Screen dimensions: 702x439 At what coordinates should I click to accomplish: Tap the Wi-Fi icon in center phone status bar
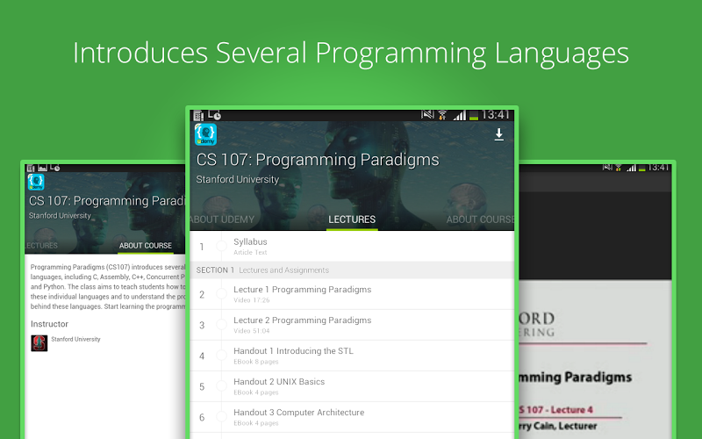(x=442, y=116)
